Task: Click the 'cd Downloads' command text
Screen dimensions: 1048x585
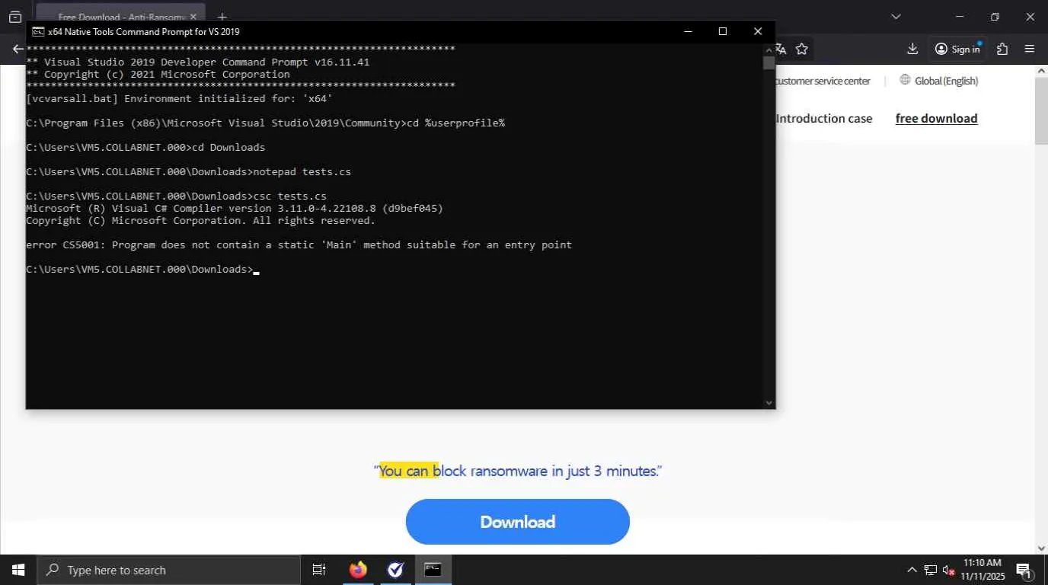Action: [228, 147]
